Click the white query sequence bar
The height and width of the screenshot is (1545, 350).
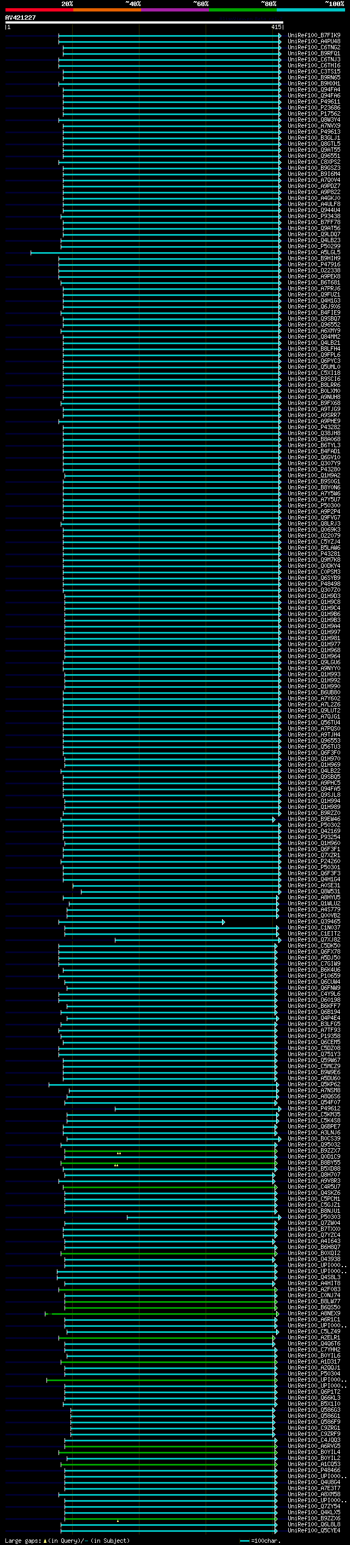tap(144, 23)
